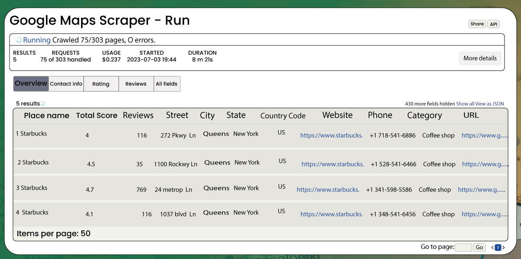Click the street cell '24 metrop Ln'

(x=173, y=190)
